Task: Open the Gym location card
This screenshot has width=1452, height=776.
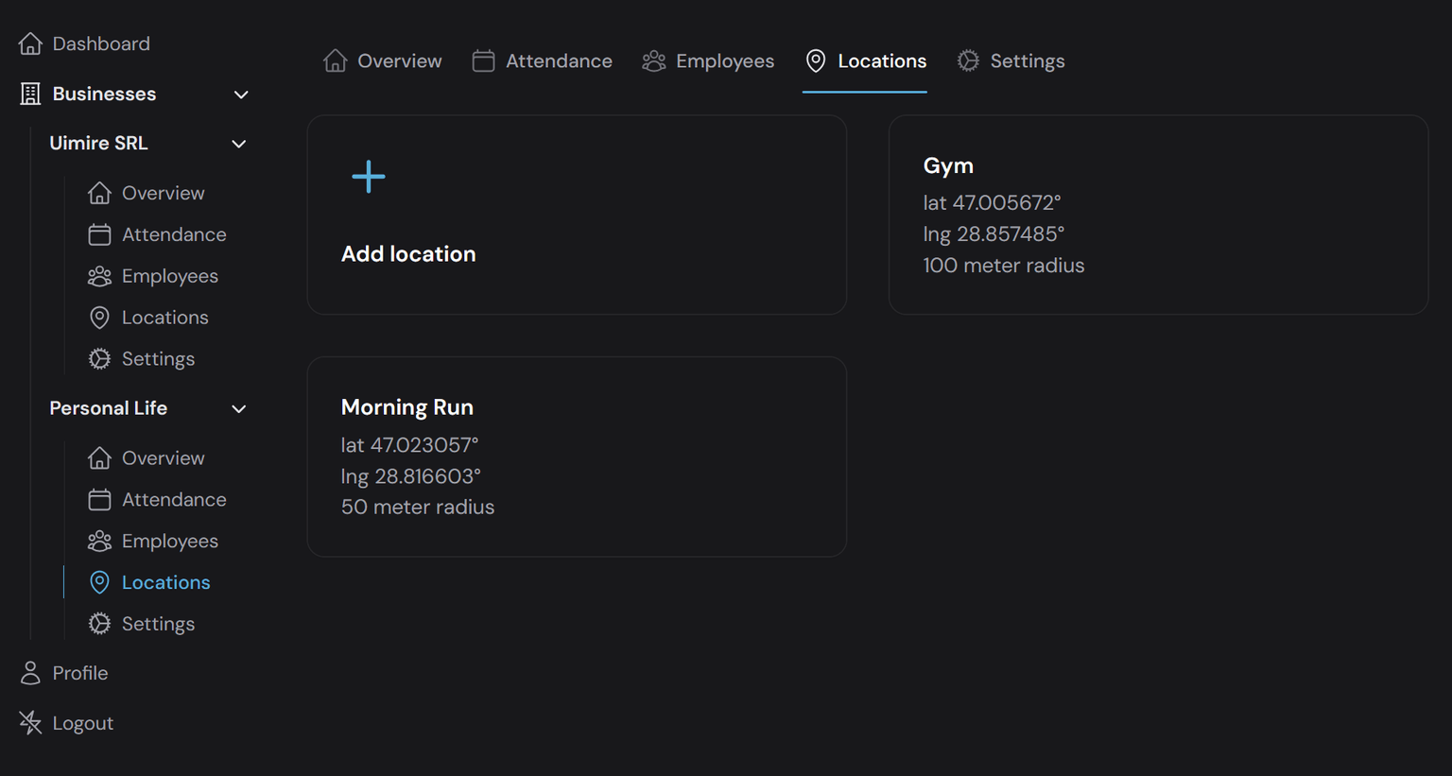Action: [1159, 215]
